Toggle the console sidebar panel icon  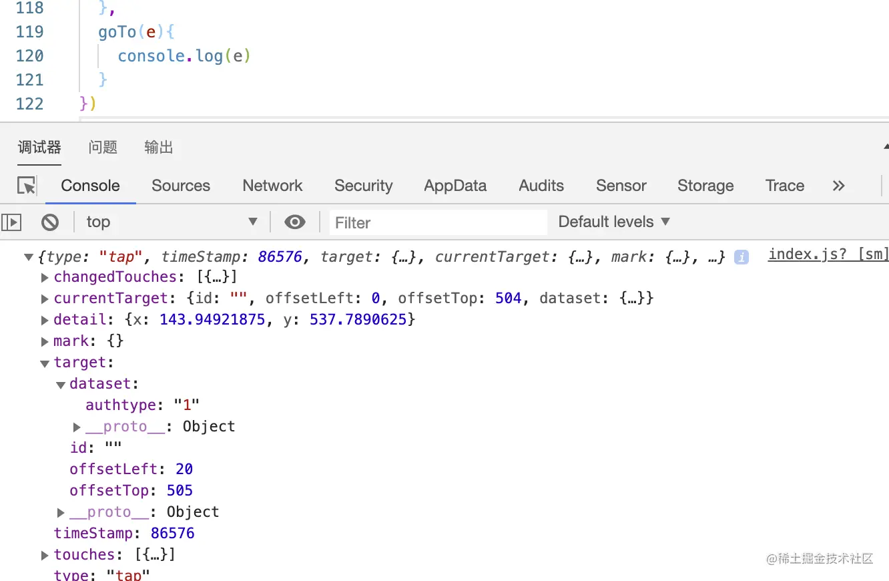pos(11,222)
